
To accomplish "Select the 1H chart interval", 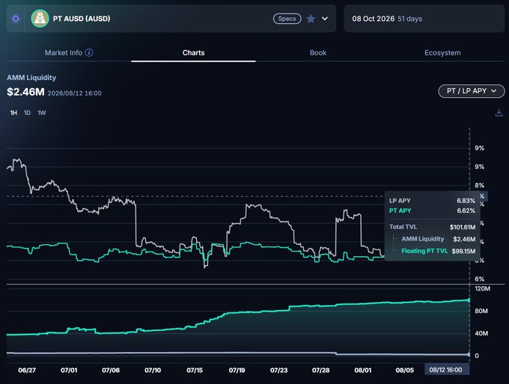I will (x=13, y=113).
